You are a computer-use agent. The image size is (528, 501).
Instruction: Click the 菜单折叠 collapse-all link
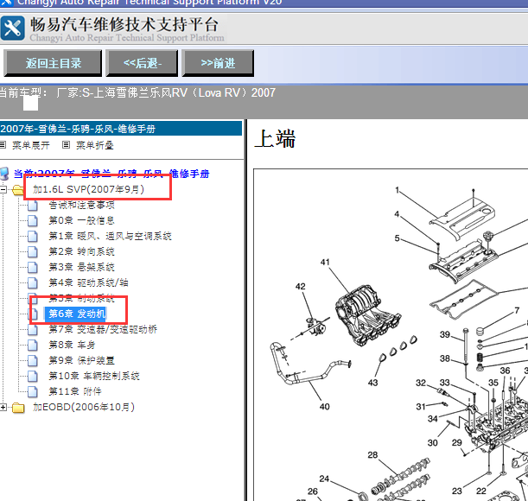coord(94,145)
